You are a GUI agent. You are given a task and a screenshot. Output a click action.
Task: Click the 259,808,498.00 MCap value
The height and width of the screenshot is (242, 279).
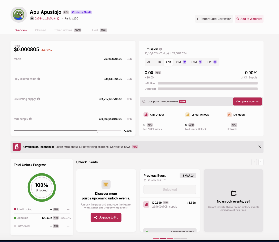coord(113,59)
